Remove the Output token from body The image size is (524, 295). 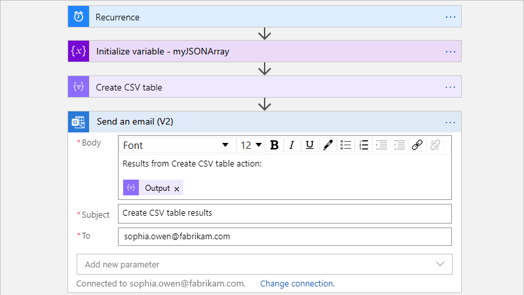click(177, 189)
